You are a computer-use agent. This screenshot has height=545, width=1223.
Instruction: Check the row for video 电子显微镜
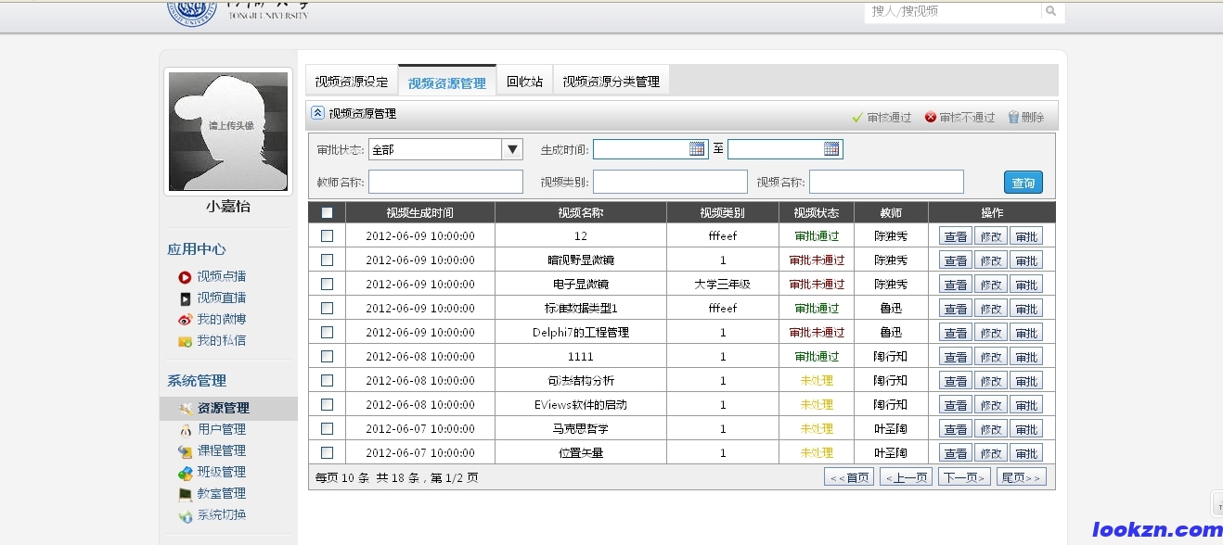(327, 285)
